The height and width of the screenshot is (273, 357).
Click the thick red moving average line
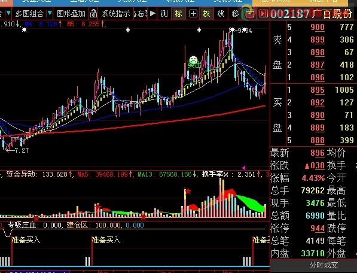(x=160, y=122)
